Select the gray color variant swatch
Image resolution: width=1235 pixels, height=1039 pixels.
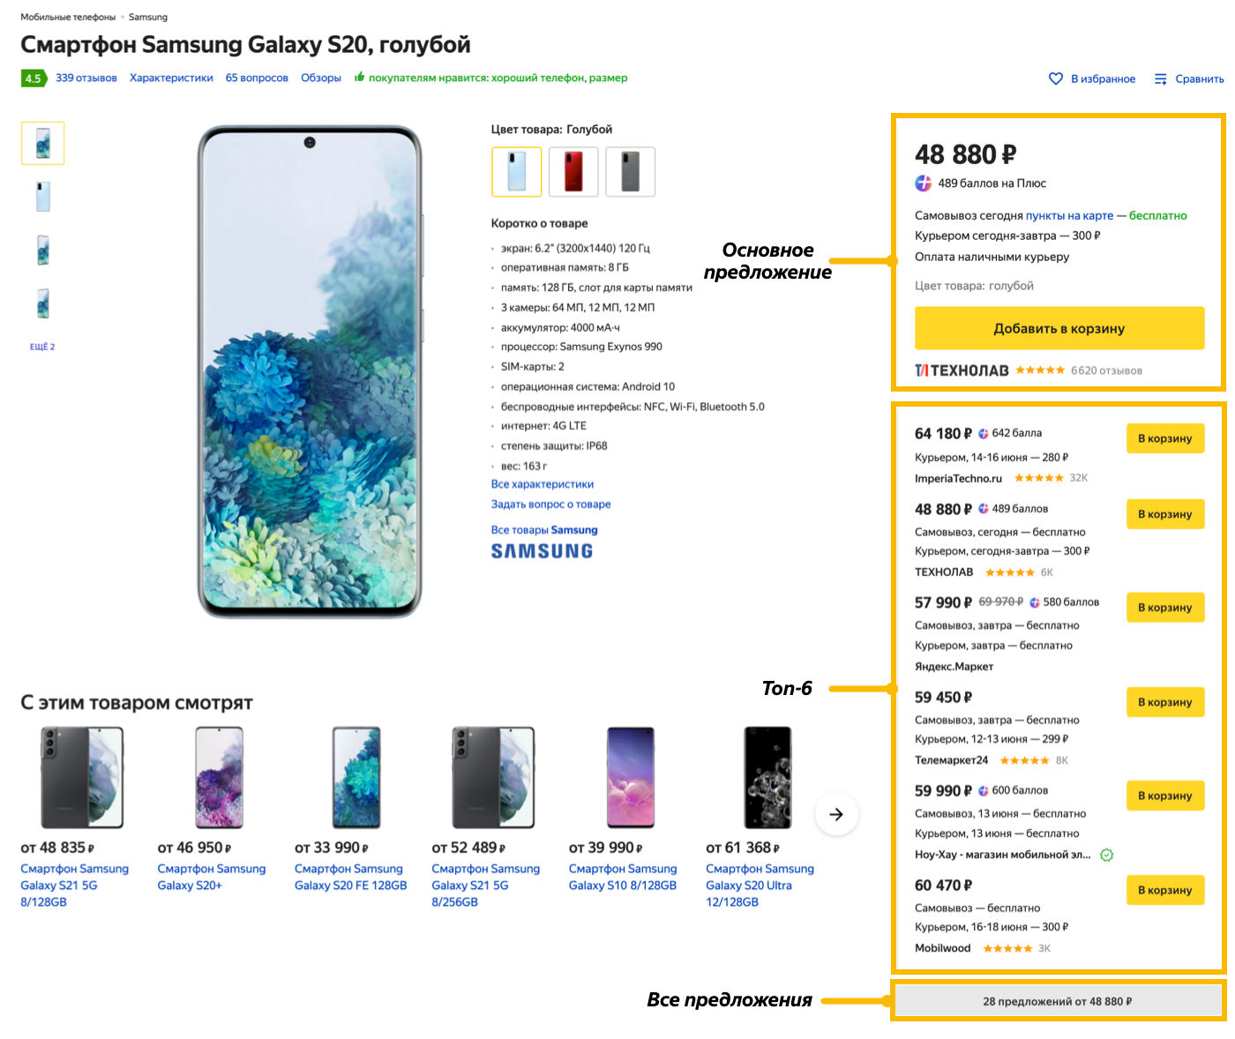coord(631,171)
